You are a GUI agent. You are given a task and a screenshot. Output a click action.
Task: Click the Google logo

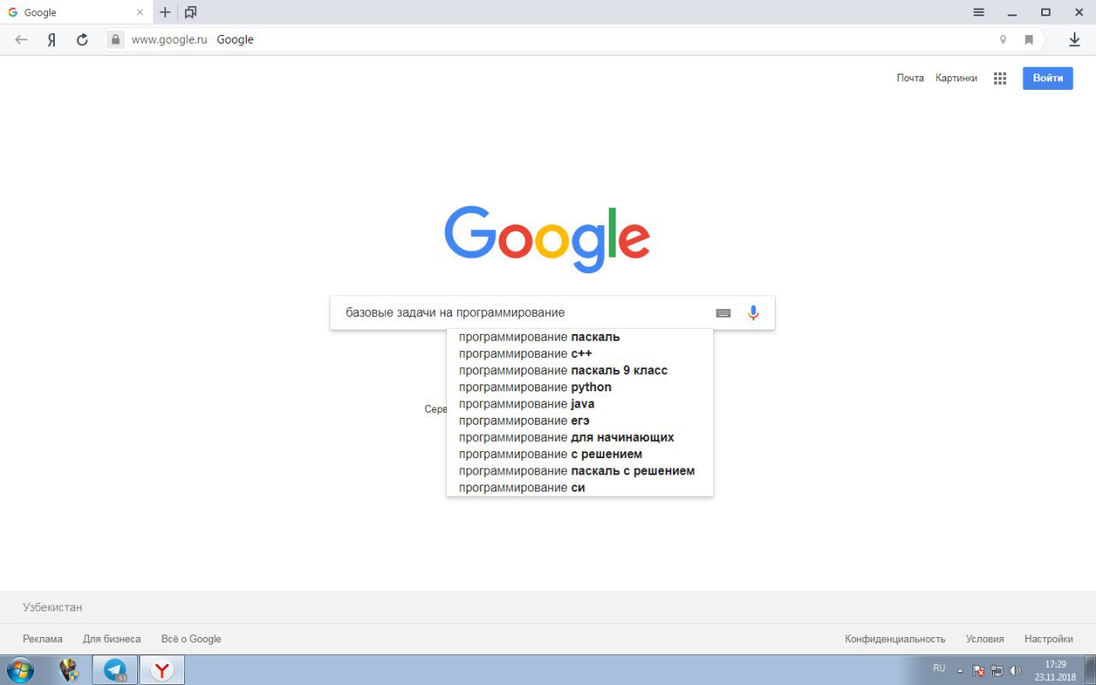click(547, 239)
